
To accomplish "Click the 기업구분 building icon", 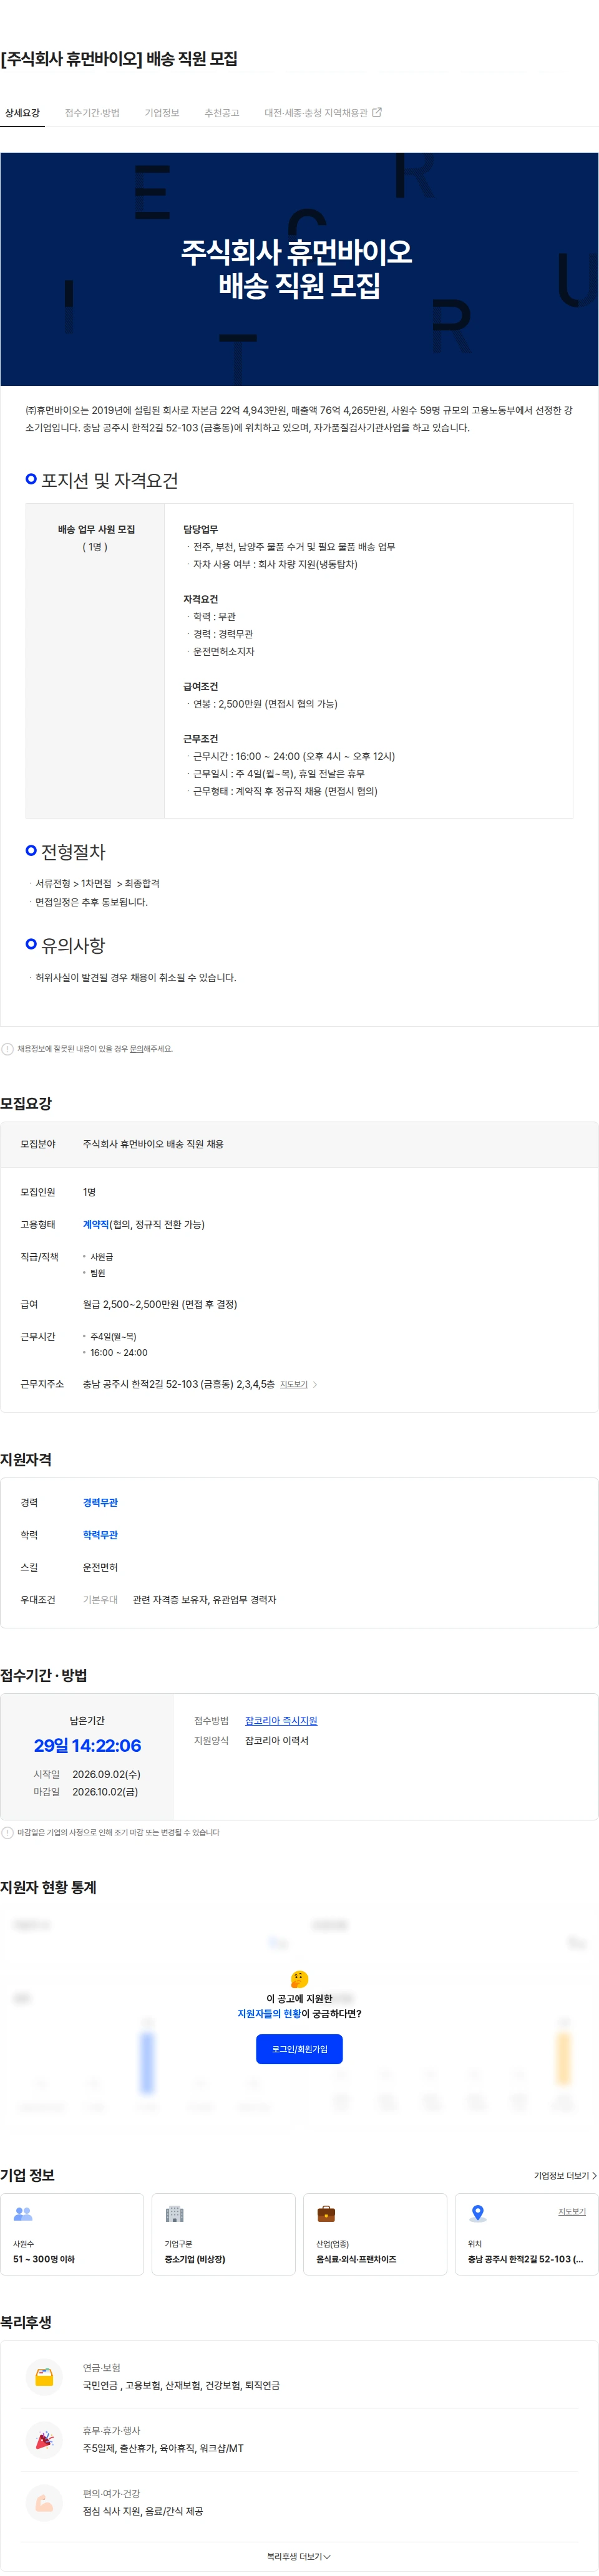I will click(x=174, y=2214).
